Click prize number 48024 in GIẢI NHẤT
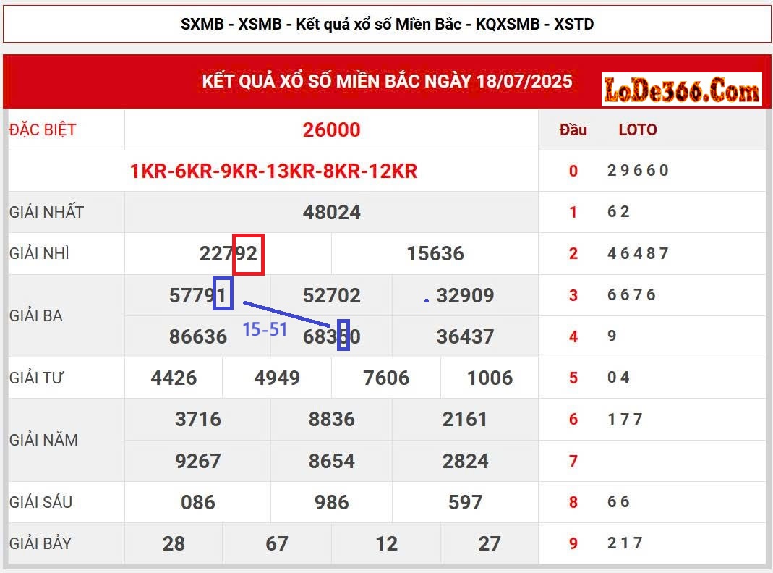Screen dimensions: 773x573 click(x=332, y=212)
